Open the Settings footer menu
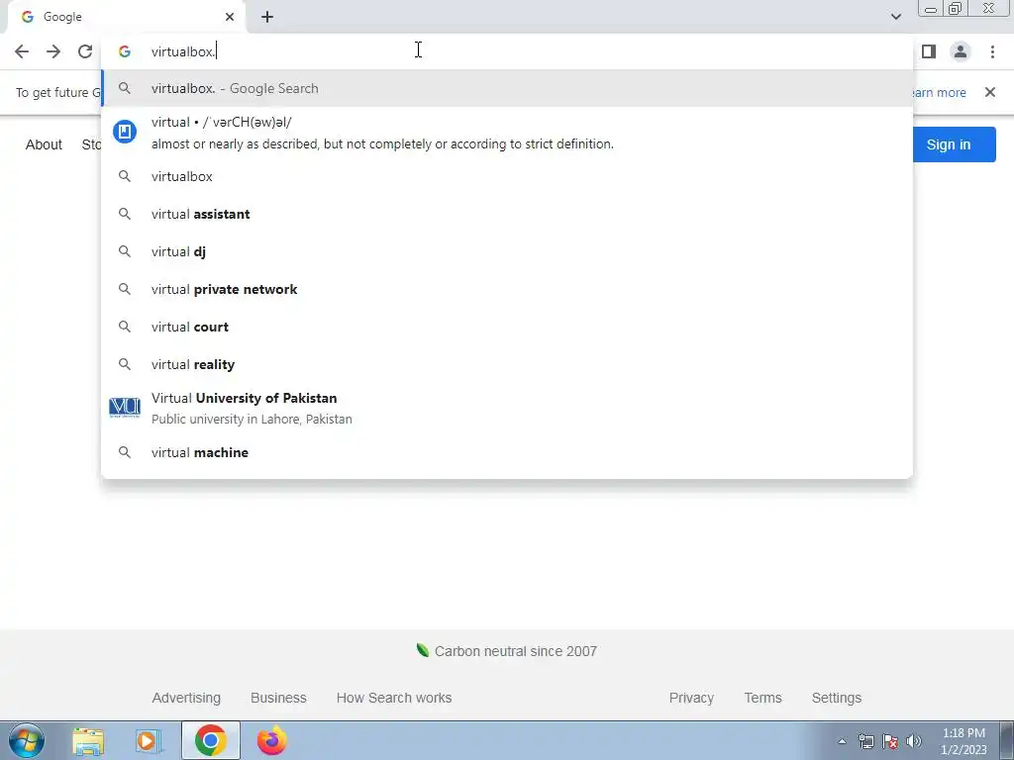Image resolution: width=1014 pixels, height=760 pixels. [836, 698]
